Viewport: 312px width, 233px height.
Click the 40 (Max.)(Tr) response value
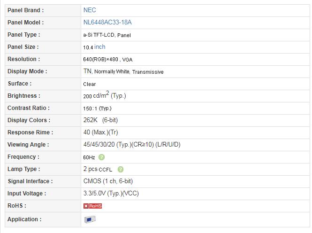[100, 132]
